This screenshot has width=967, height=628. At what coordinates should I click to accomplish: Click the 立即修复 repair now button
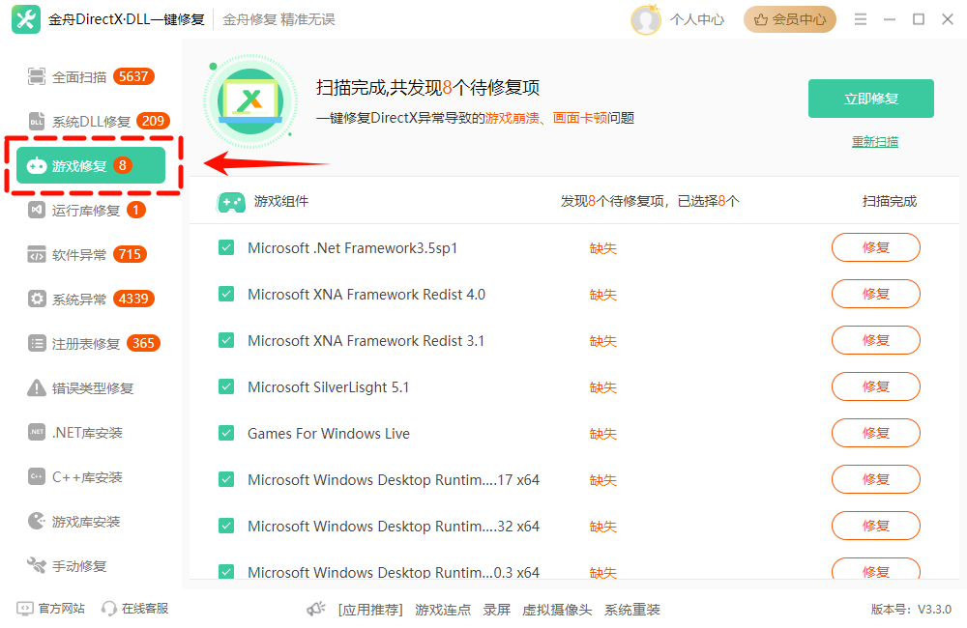pyautogui.click(x=871, y=99)
